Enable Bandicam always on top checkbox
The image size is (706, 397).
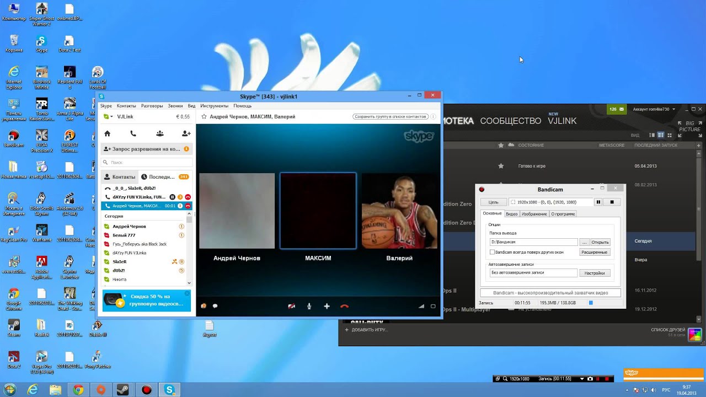(492, 252)
